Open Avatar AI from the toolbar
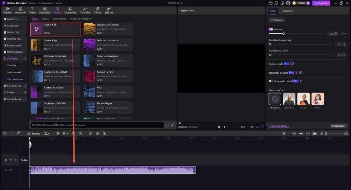Image resolution: width=351 pixels, height=190 pixels. (x=20, y=10)
